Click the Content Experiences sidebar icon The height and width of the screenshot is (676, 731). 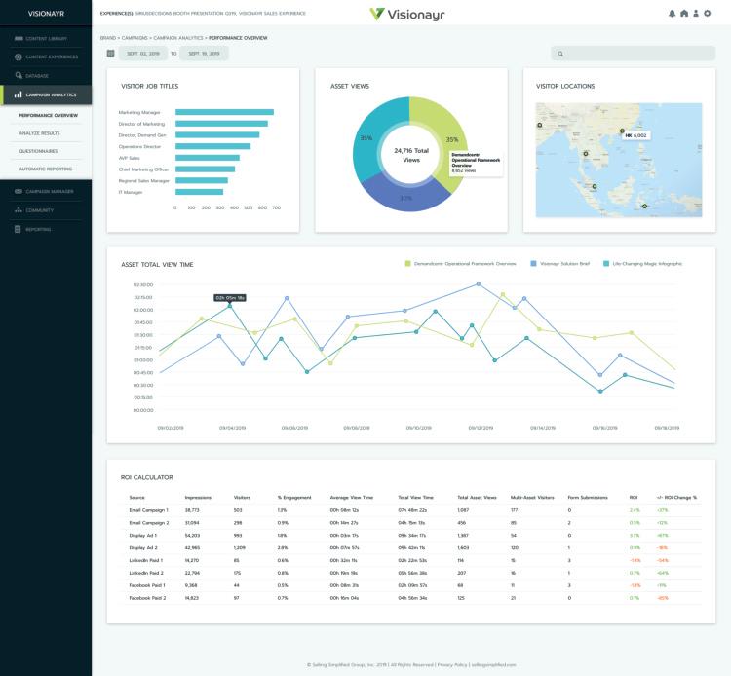[19, 56]
